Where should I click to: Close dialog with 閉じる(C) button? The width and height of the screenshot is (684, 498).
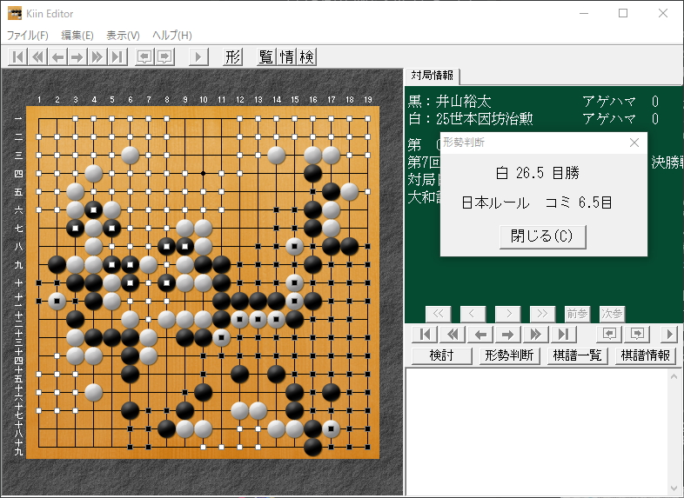click(x=542, y=236)
